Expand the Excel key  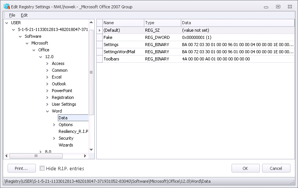tap(47, 77)
